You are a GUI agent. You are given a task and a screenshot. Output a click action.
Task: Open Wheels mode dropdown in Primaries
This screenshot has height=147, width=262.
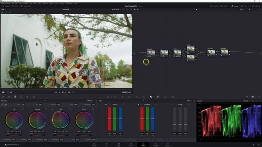pyautogui.click(x=90, y=101)
